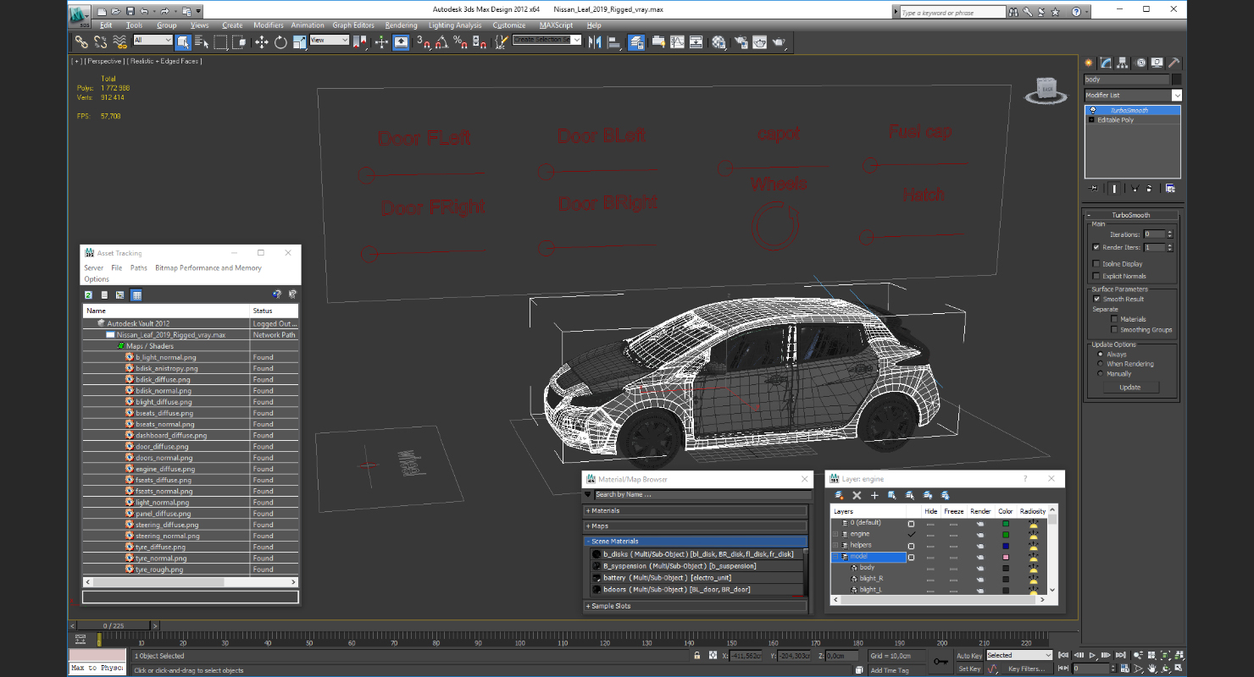Screen dimensions: 1254x677
Task: Open Paths menu in Asset Tracking
Action: tap(139, 267)
